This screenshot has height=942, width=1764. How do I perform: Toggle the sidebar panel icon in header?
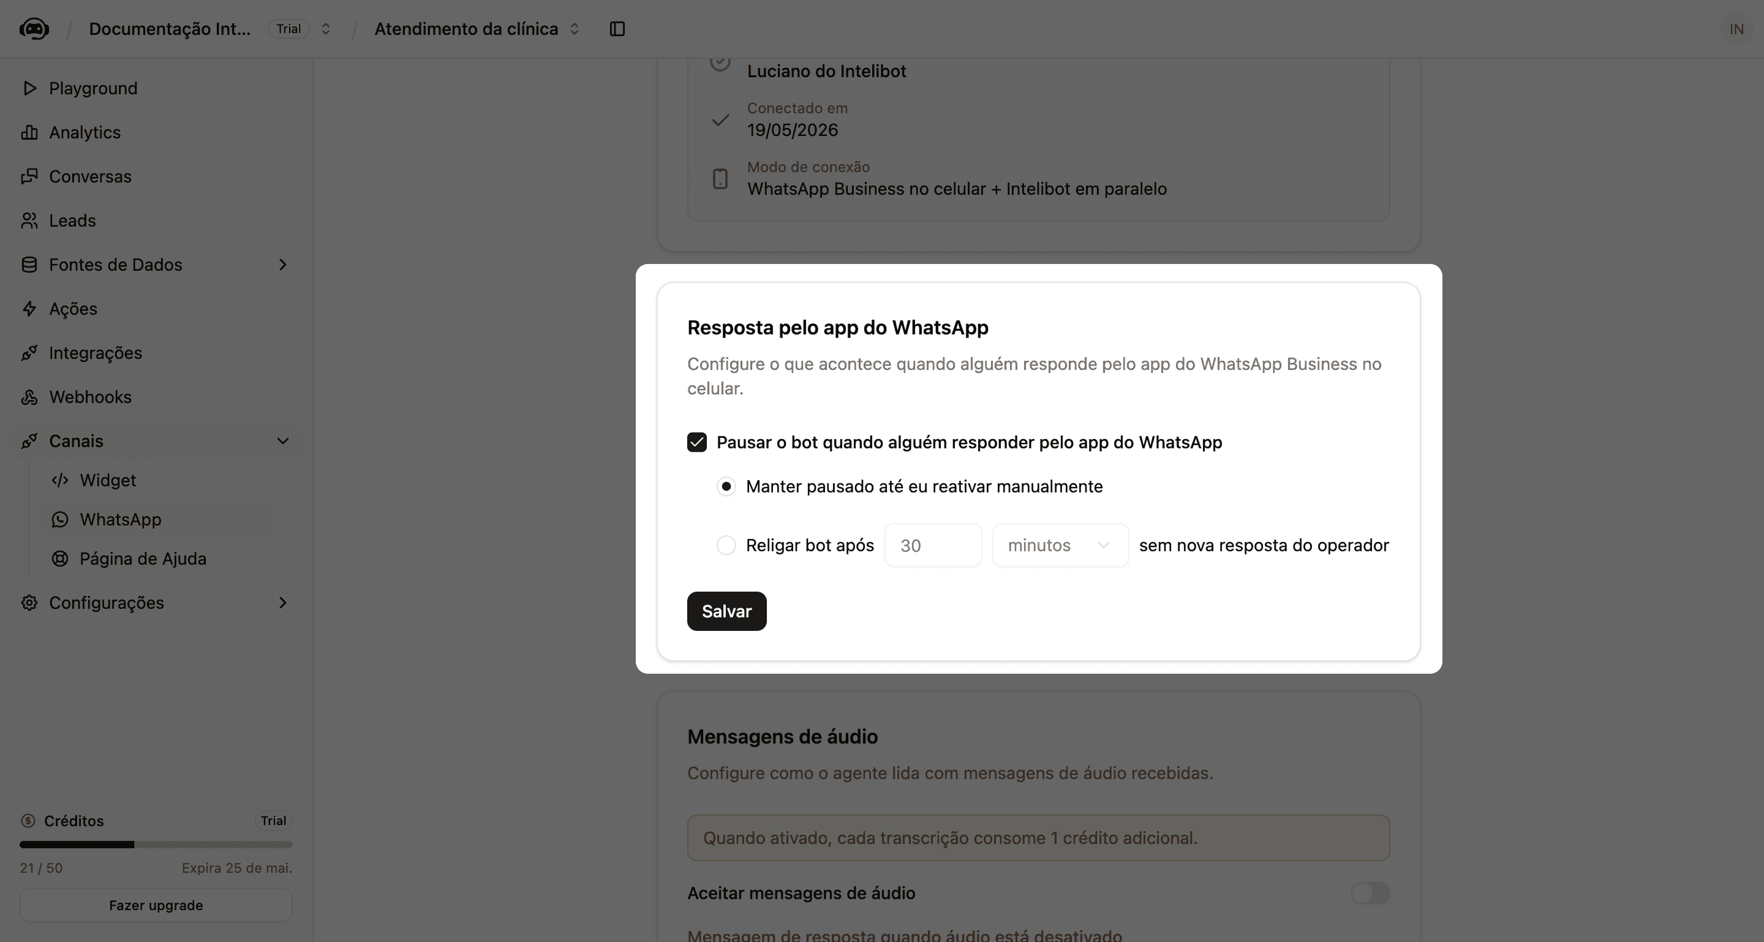coord(617,29)
